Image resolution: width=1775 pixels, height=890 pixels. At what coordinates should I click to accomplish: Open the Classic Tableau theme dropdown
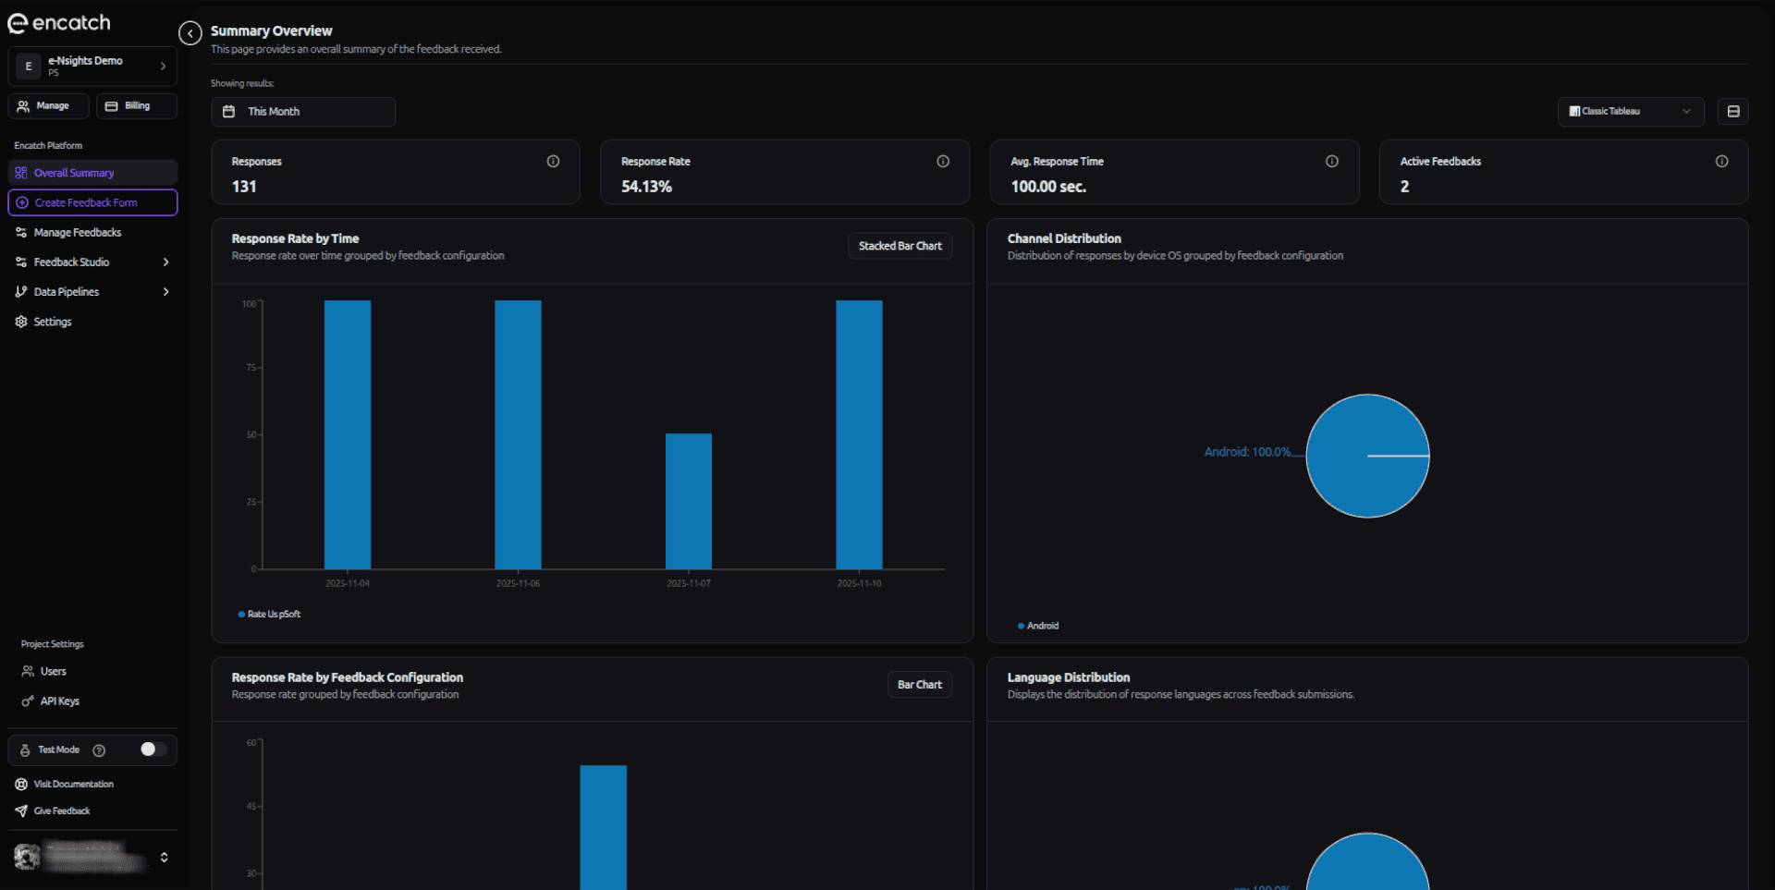pyautogui.click(x=1630, y=111)
